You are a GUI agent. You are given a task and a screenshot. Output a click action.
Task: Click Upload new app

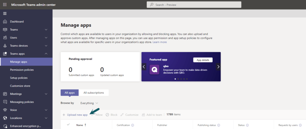tap(77, 115)
